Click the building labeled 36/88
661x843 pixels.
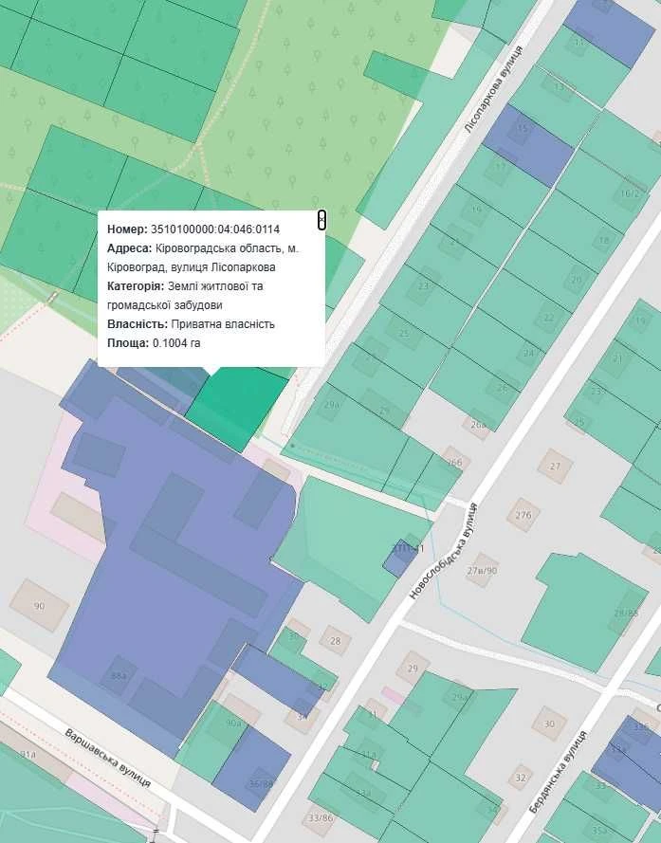point(262,783)
